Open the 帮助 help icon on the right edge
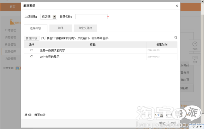The height and width of the screenshot is (129, 204). tap(195, 45)
